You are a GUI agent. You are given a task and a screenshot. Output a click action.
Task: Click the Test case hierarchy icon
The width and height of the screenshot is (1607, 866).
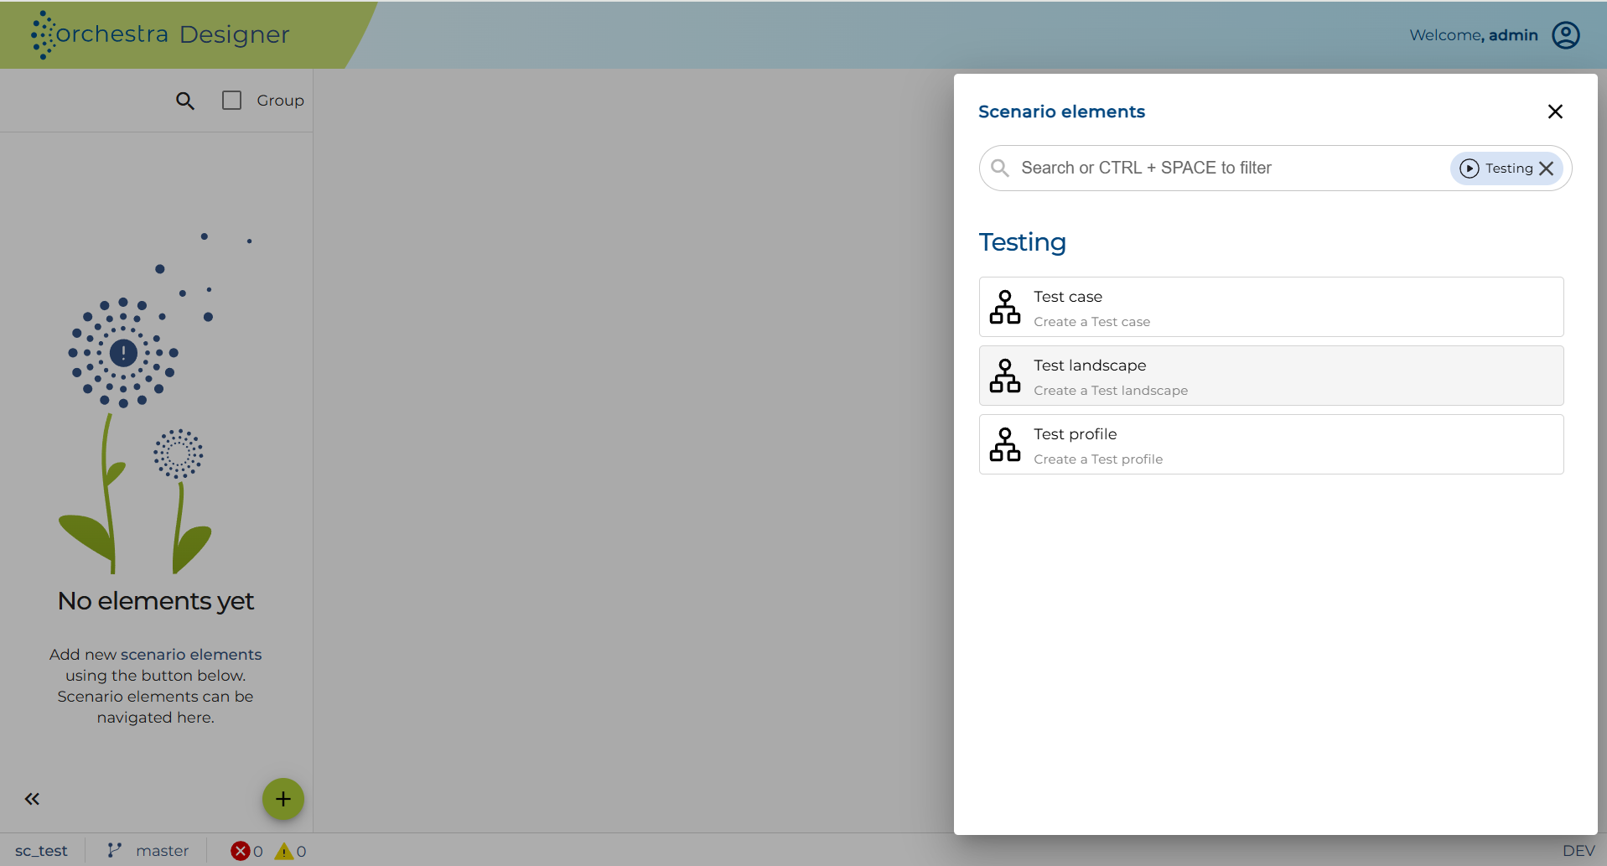tap(1005, 307)
